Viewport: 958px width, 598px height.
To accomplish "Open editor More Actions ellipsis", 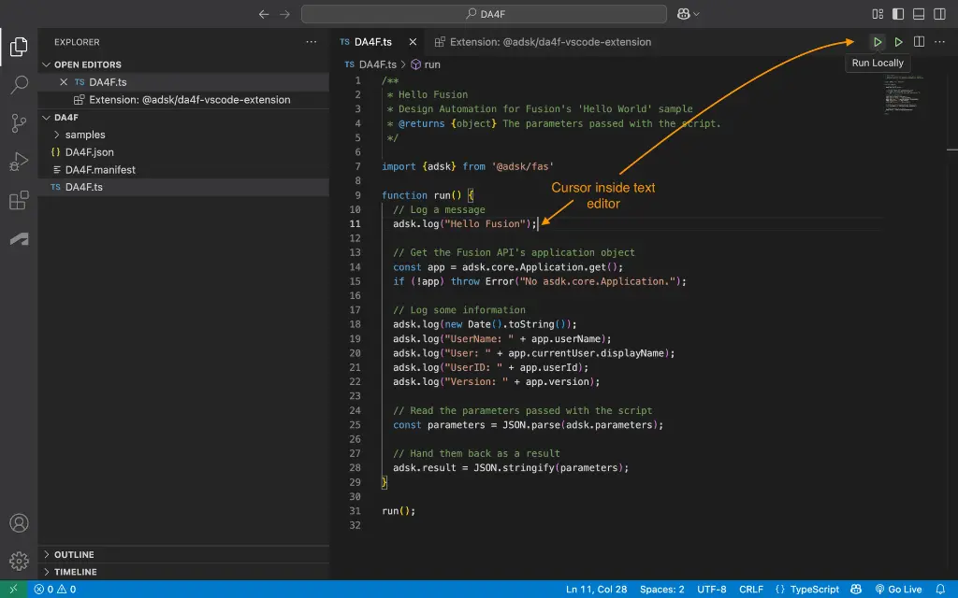I will pyautogui.click(x=939, y=42).
